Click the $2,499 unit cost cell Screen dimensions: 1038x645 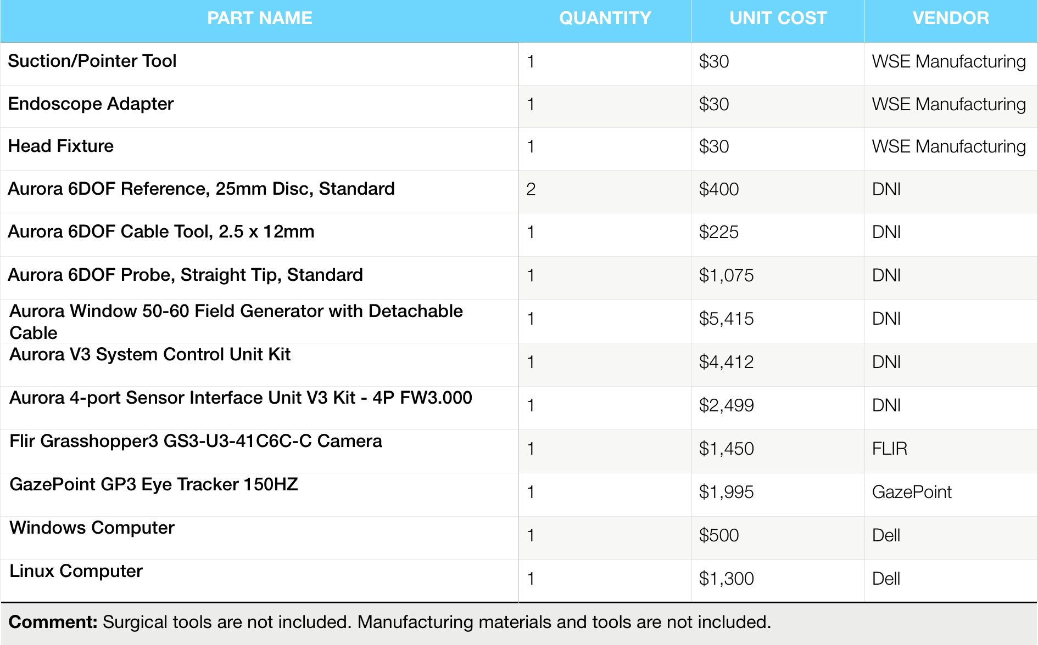726,405
